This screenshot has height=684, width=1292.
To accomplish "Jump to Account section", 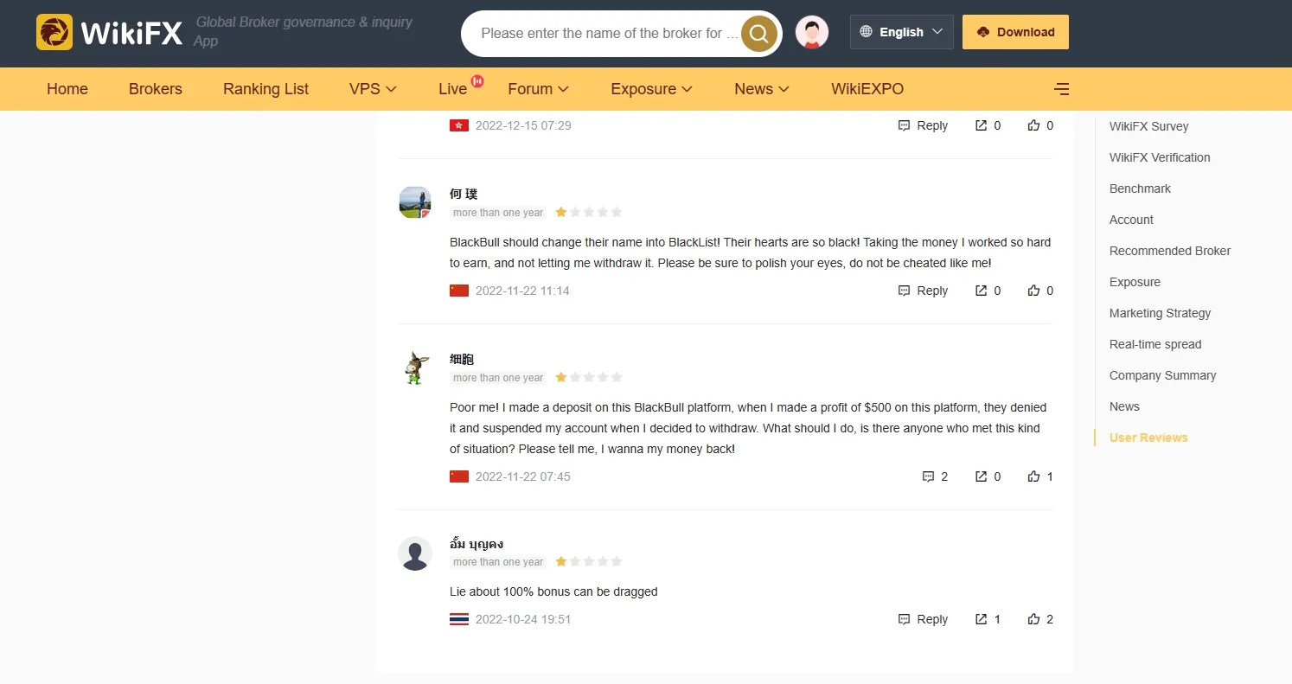I will (x=1131, y=220).
